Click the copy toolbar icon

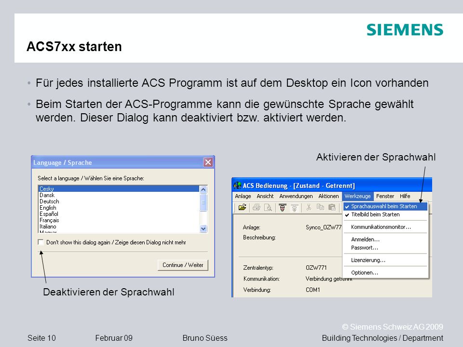point(320,207)
